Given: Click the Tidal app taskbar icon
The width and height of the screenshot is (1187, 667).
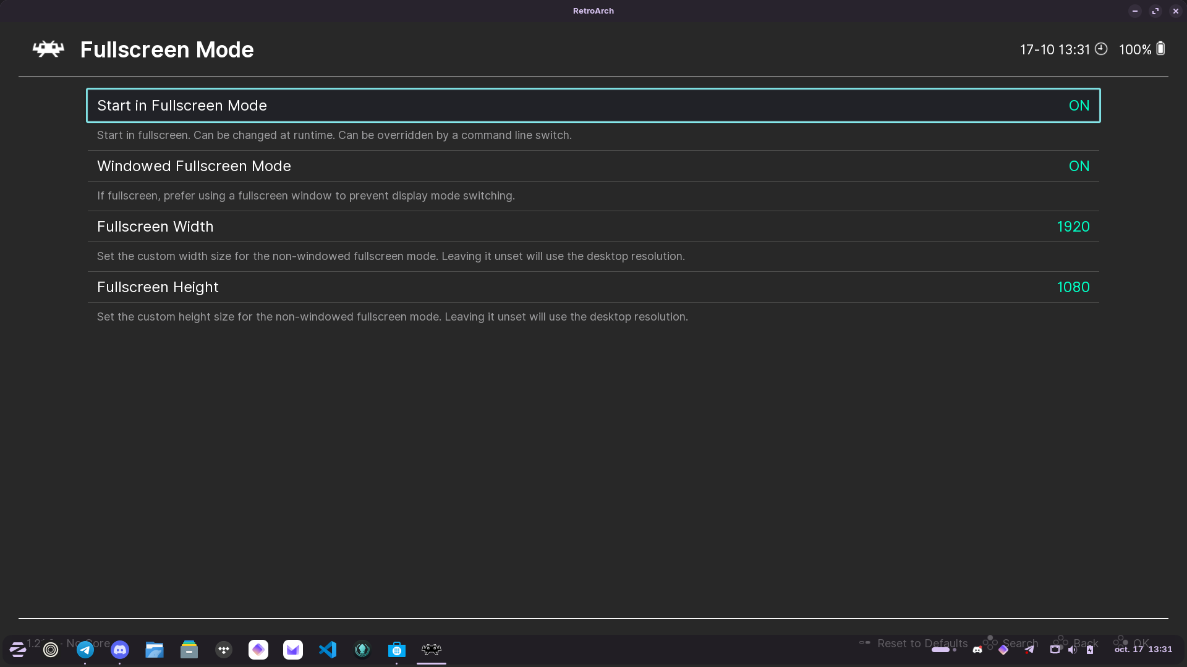Looking at the screenshot, I should pyautogui.click(x=224, y=649).
